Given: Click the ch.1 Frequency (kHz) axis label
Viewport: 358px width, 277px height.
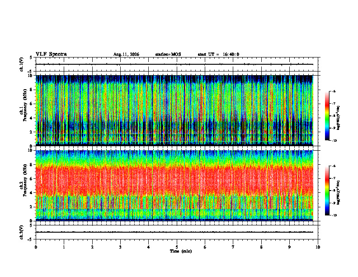Looking at the screenshot, I should (24, 110).
